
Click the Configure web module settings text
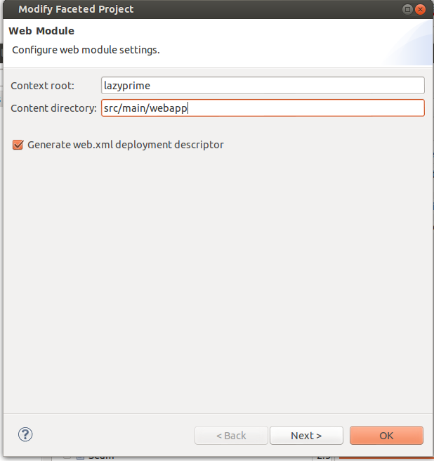86,50
